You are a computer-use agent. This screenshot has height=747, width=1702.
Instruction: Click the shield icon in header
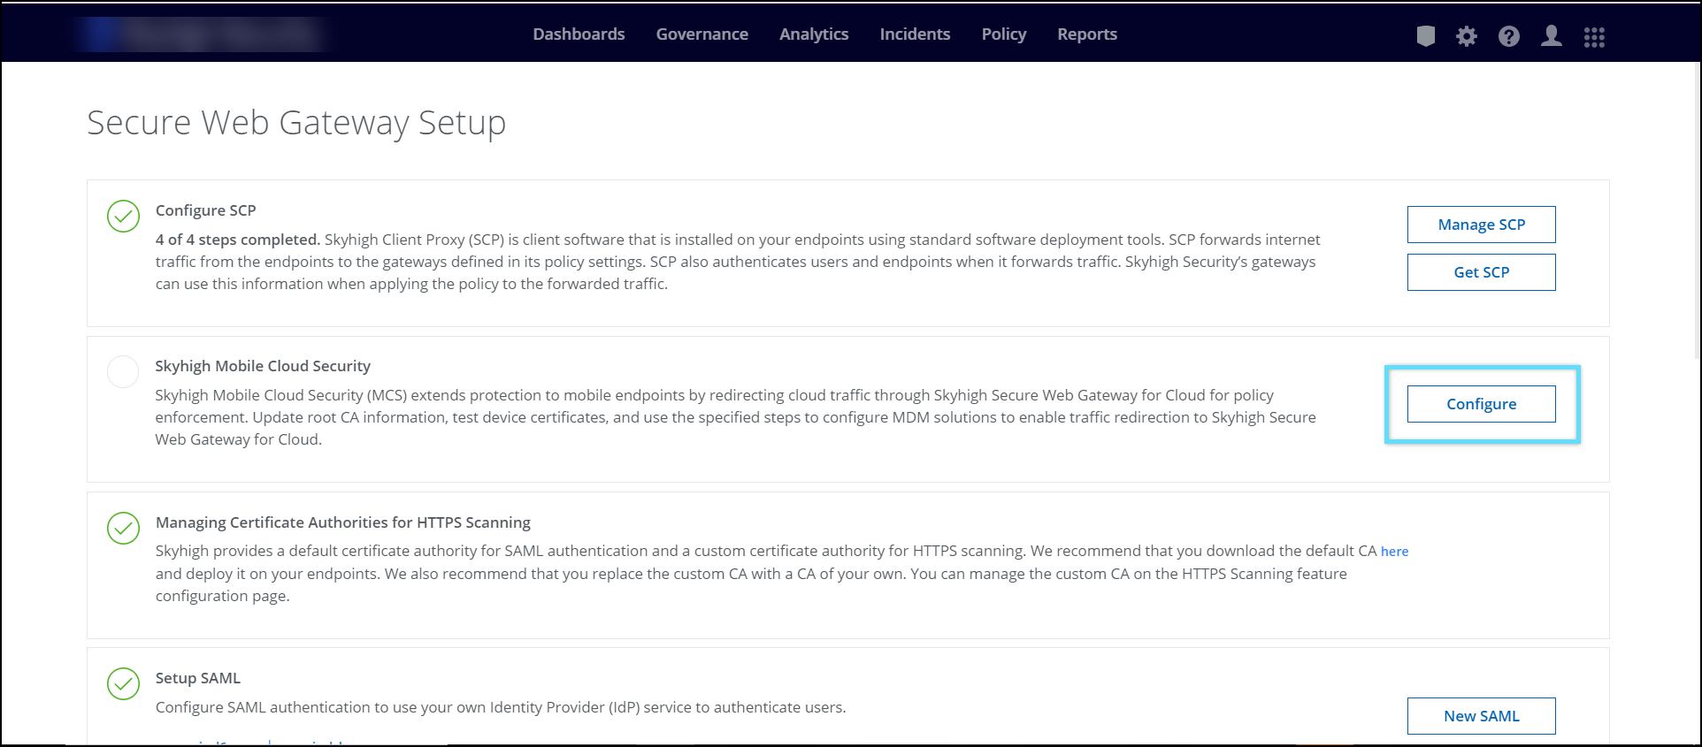[x=1425, y=36]
